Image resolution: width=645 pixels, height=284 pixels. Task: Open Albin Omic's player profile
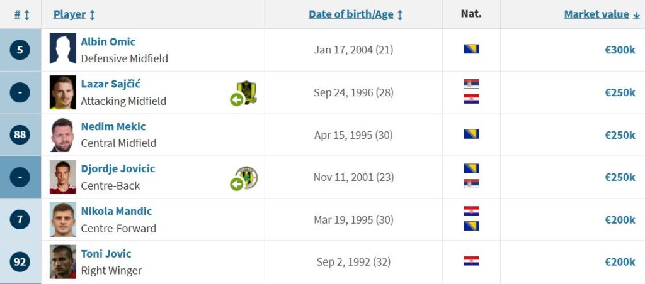click(108, 42)
